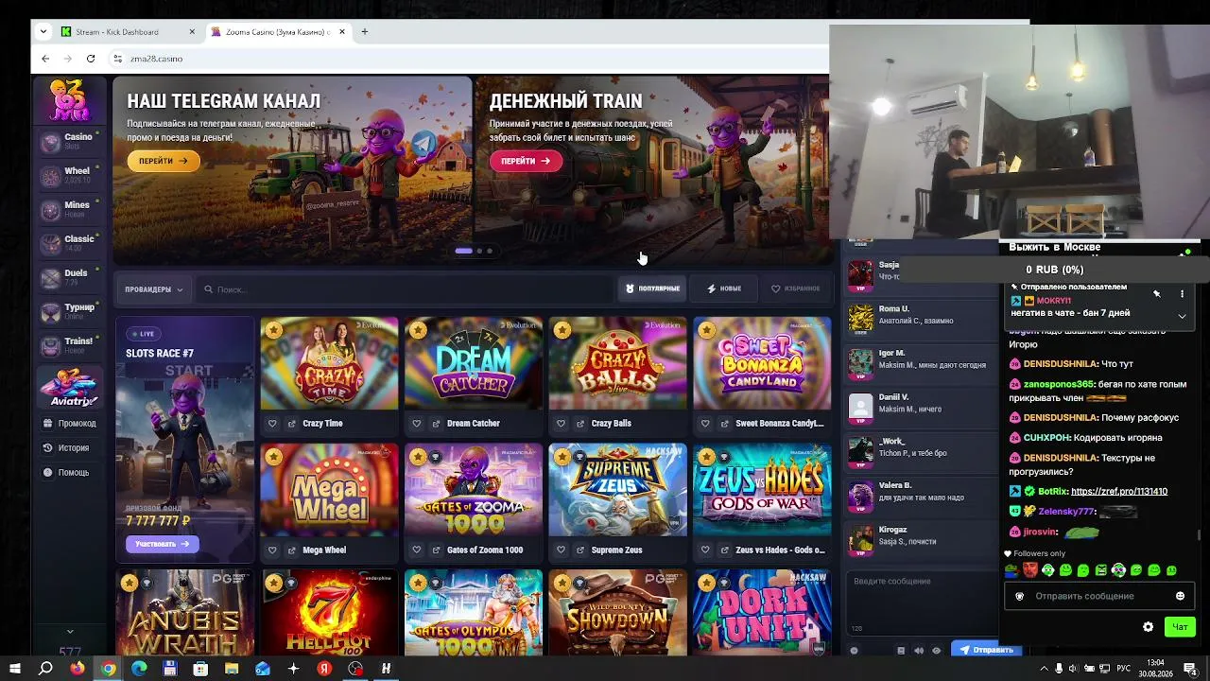Click Перейти on the Денежный Train banner
The width and height of the screenshot is (1210, 681).
point(526,161)
